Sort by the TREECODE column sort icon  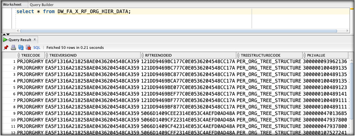click(x=19, y=55)
